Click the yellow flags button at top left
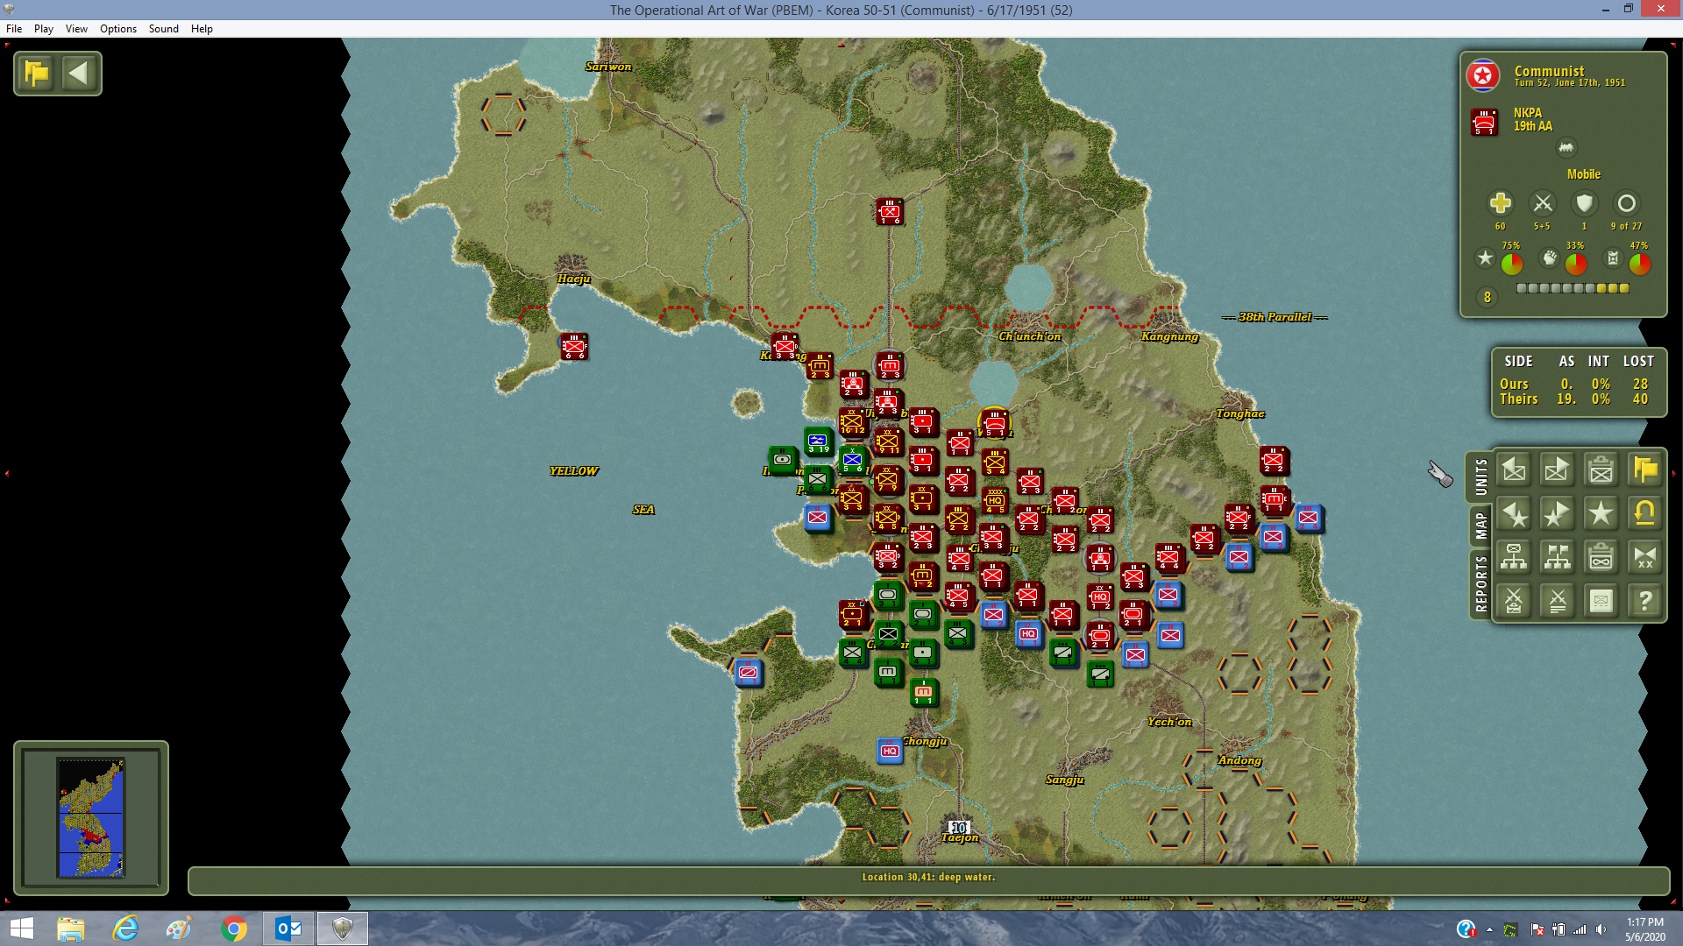The width and height of the screenshot is (1683, 946). 37,73
